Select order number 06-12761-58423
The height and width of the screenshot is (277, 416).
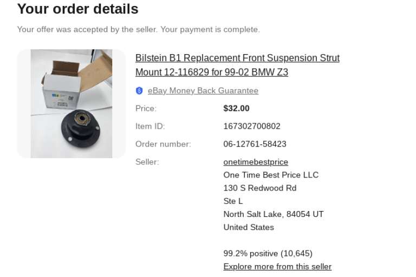[x=255, y=144]
